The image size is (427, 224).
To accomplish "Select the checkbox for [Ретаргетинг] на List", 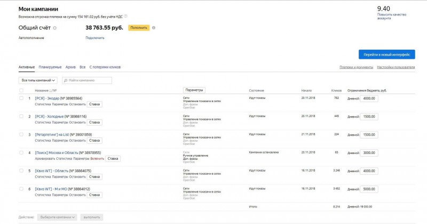I will tap(21, 134).
